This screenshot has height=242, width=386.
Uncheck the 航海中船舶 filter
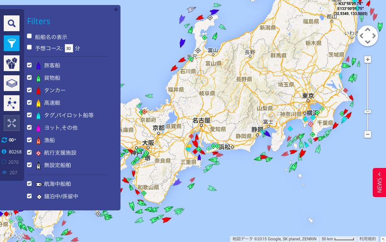[30, 184]
